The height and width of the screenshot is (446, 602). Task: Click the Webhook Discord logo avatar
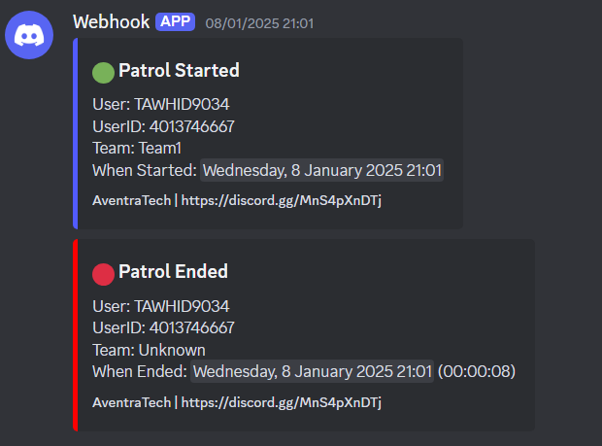pos(29,37)
